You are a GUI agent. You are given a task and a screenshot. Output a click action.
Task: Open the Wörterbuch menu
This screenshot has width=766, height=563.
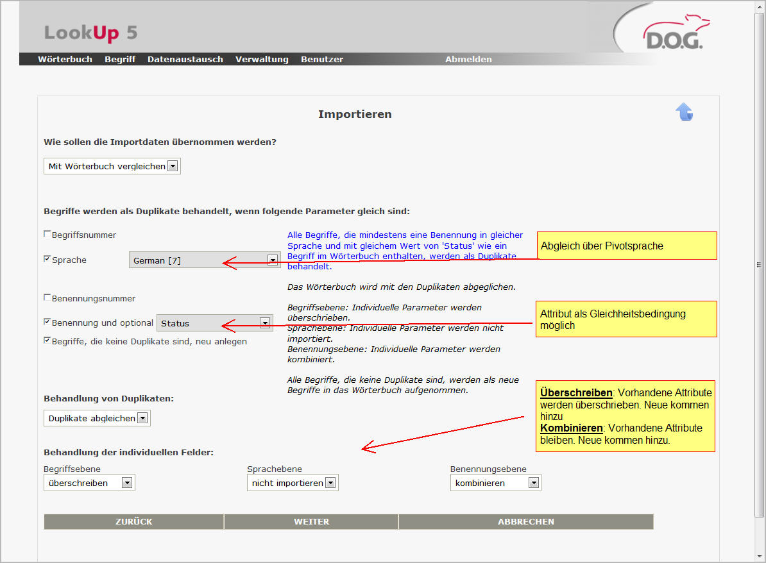click(x=65, y=59)
